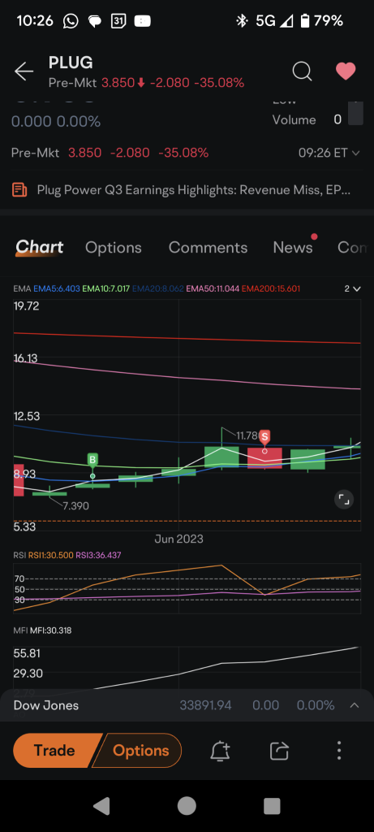The width and height of the screenshot is (374, 832).
Task: Tap the Android recent apps square button
Action: (272, 805)
